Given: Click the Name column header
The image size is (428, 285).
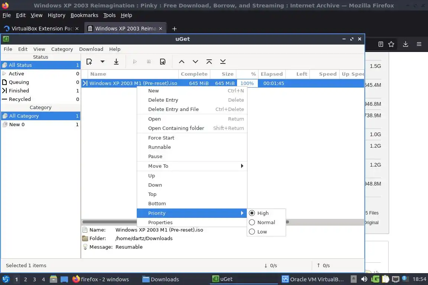Looking at the screenshot, I should tap(133, 74).
